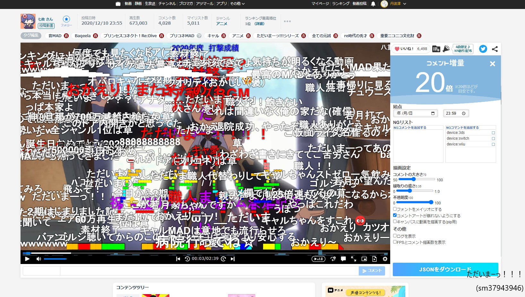Enable FPSとコメント描画数を表示 checkbox
525x297 pixels.
pyautogui.click(x=395, y=242)
